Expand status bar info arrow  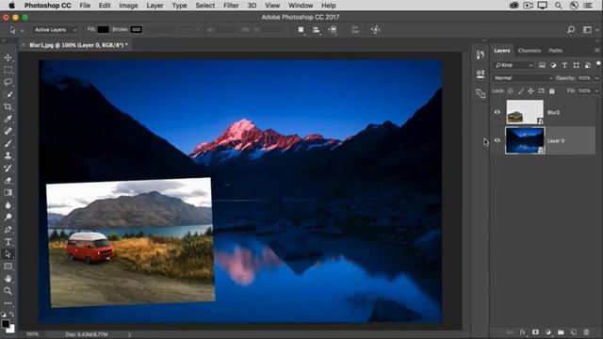129,334
